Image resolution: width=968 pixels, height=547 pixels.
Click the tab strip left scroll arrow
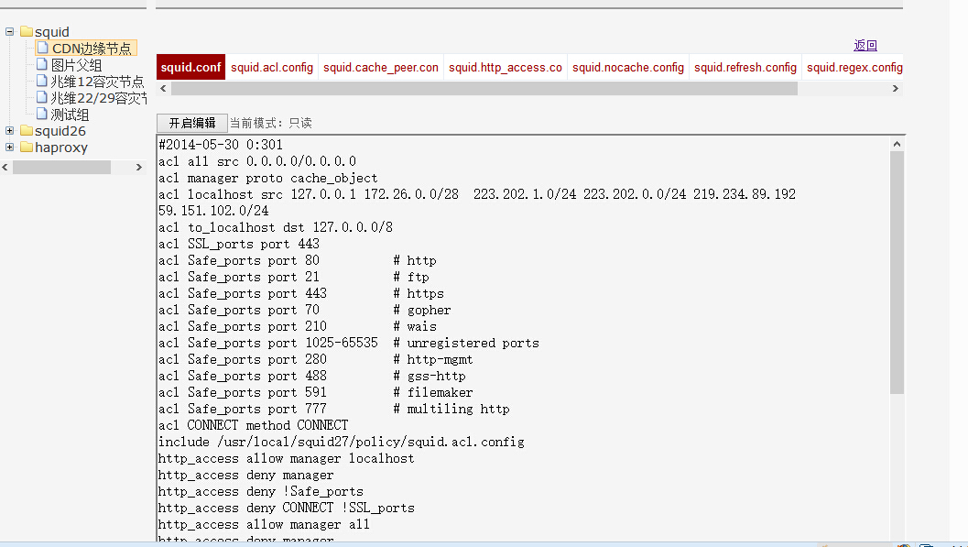163,88
